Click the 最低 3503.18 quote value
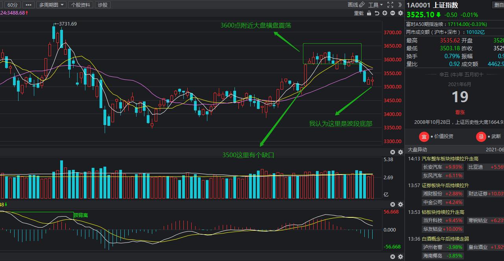The width and height of the screenshot is (504, 261). (x=450, y=48)
